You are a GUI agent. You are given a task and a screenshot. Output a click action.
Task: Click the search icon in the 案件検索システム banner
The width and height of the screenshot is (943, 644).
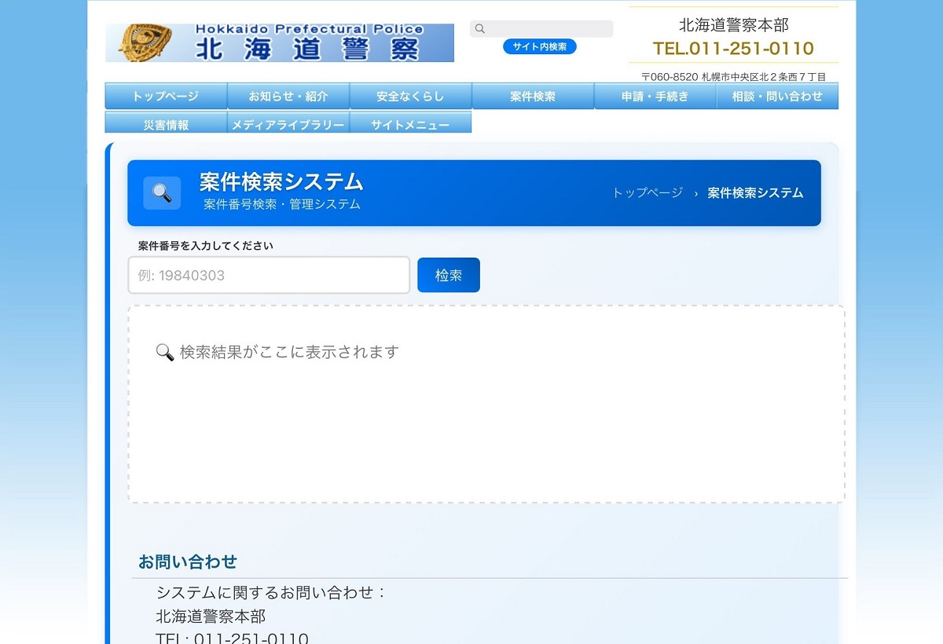tap(162, 192)
